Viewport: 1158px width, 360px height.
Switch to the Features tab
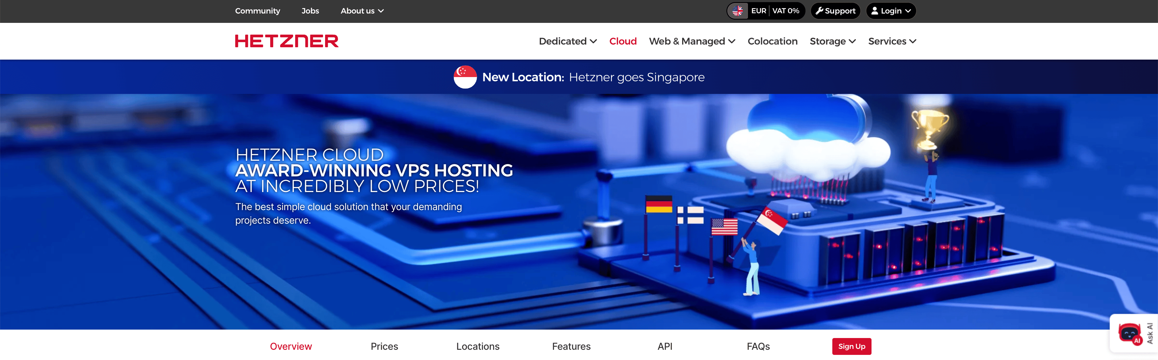point(571,346)
